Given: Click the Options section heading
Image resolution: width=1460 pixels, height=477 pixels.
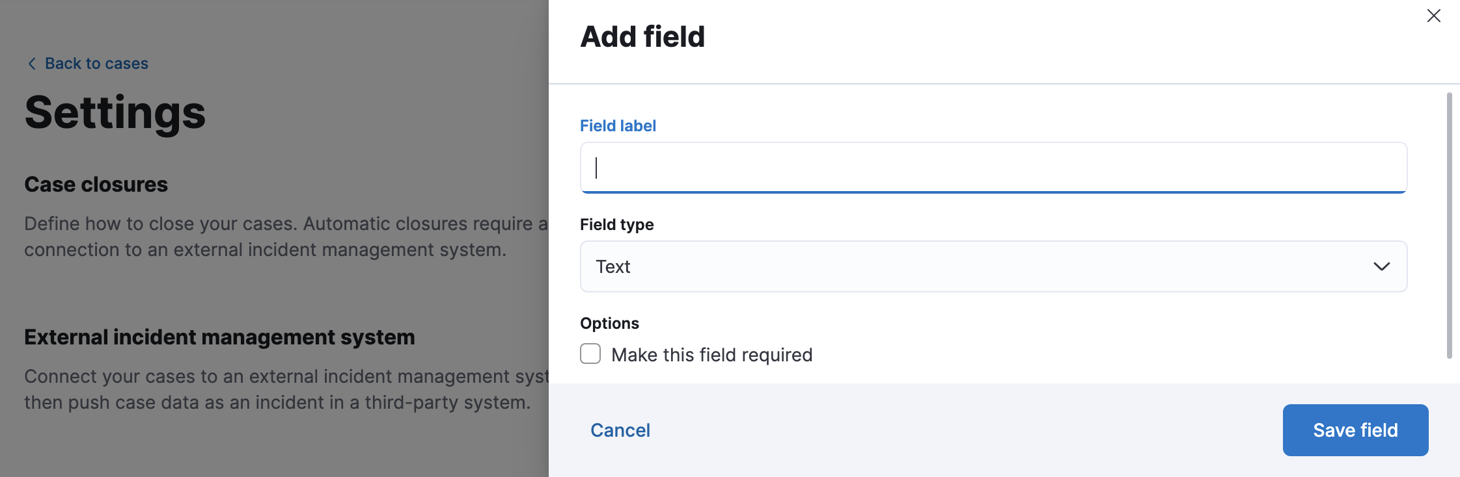Looking at the screenshot, I should click(x=609, y=322).
